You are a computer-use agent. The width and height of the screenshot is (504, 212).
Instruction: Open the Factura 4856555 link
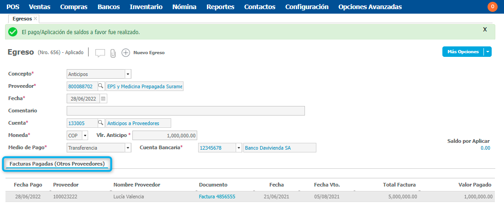[217, 197]
